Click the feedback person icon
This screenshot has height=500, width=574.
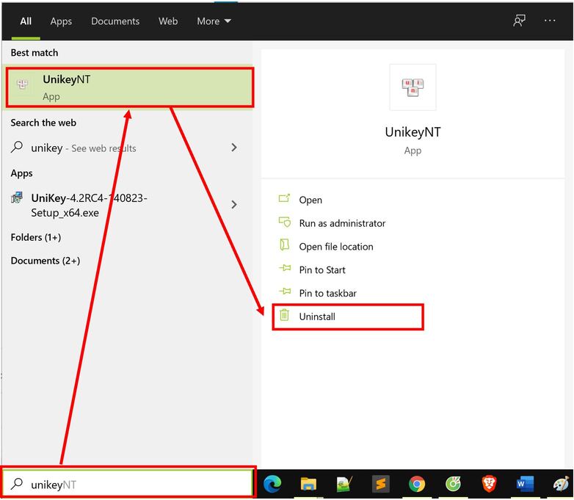point(519,21)
